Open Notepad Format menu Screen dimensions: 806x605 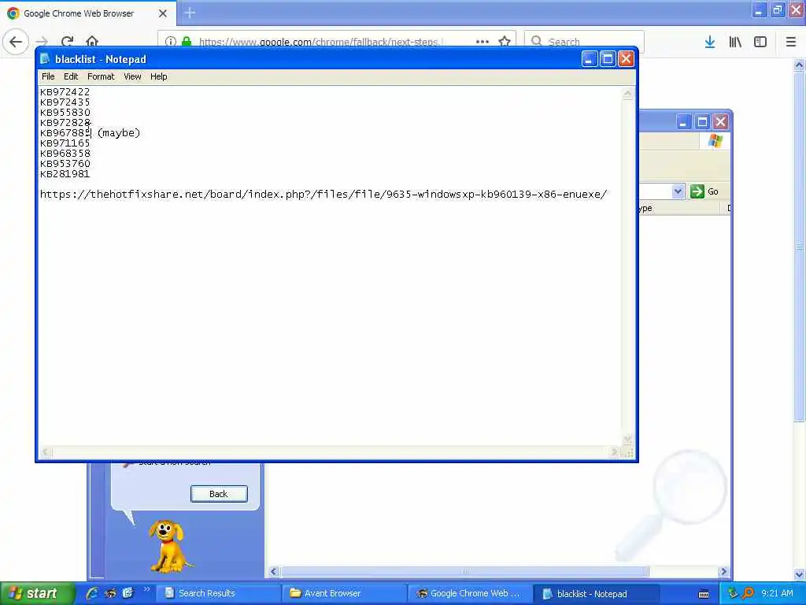coord(101,76)
